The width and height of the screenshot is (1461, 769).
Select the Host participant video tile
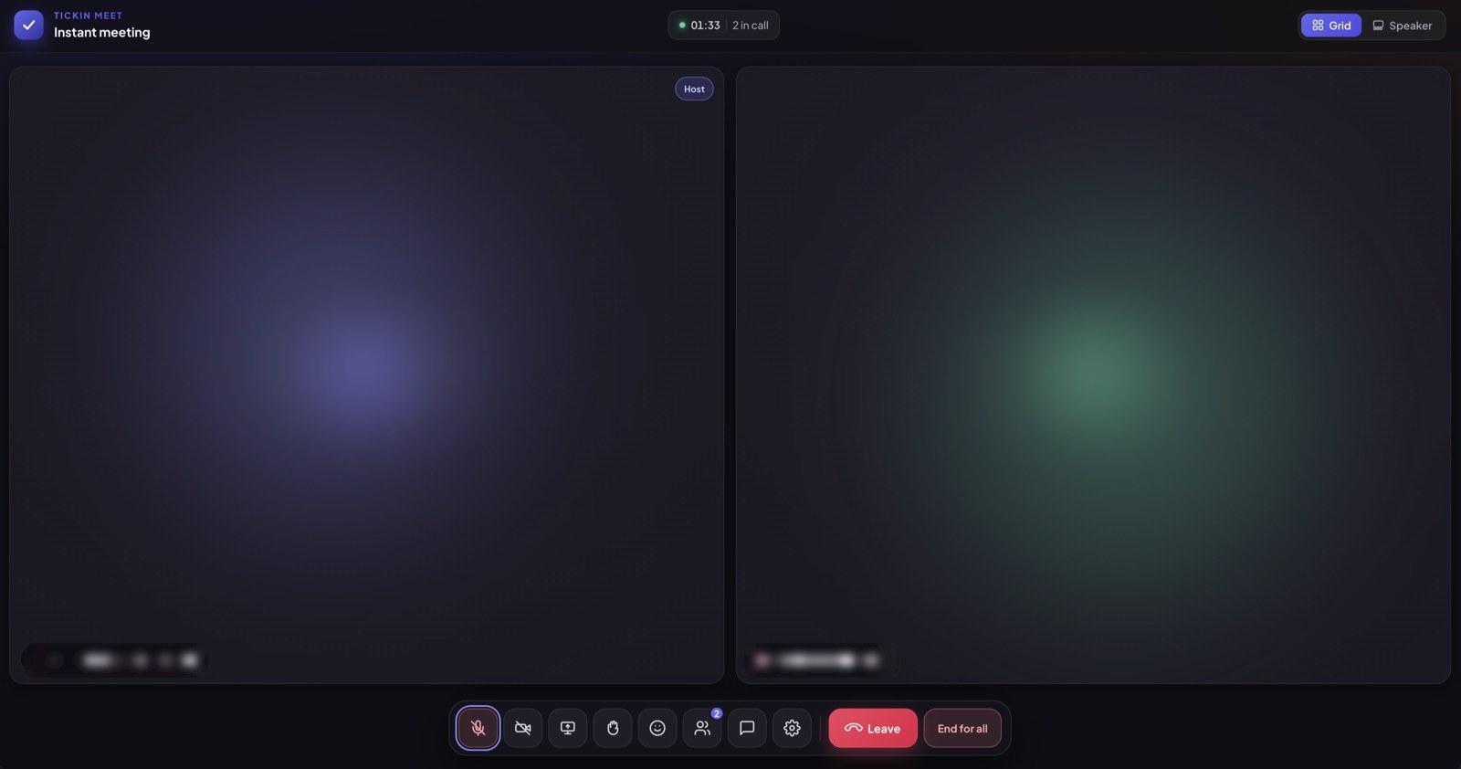(366, 374)
